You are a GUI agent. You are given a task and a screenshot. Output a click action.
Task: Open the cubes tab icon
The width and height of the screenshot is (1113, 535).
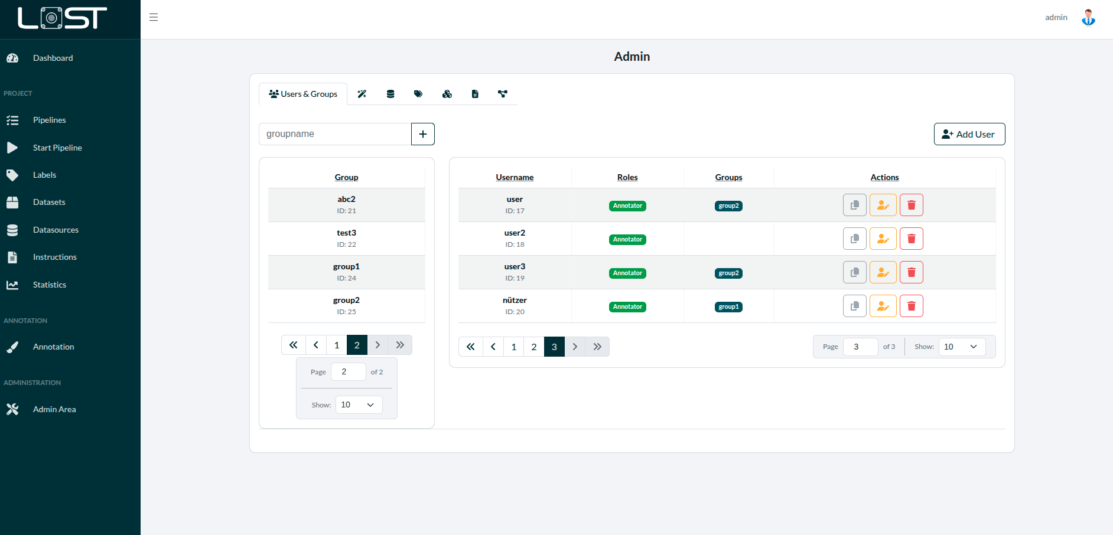(x=447, y=94)
